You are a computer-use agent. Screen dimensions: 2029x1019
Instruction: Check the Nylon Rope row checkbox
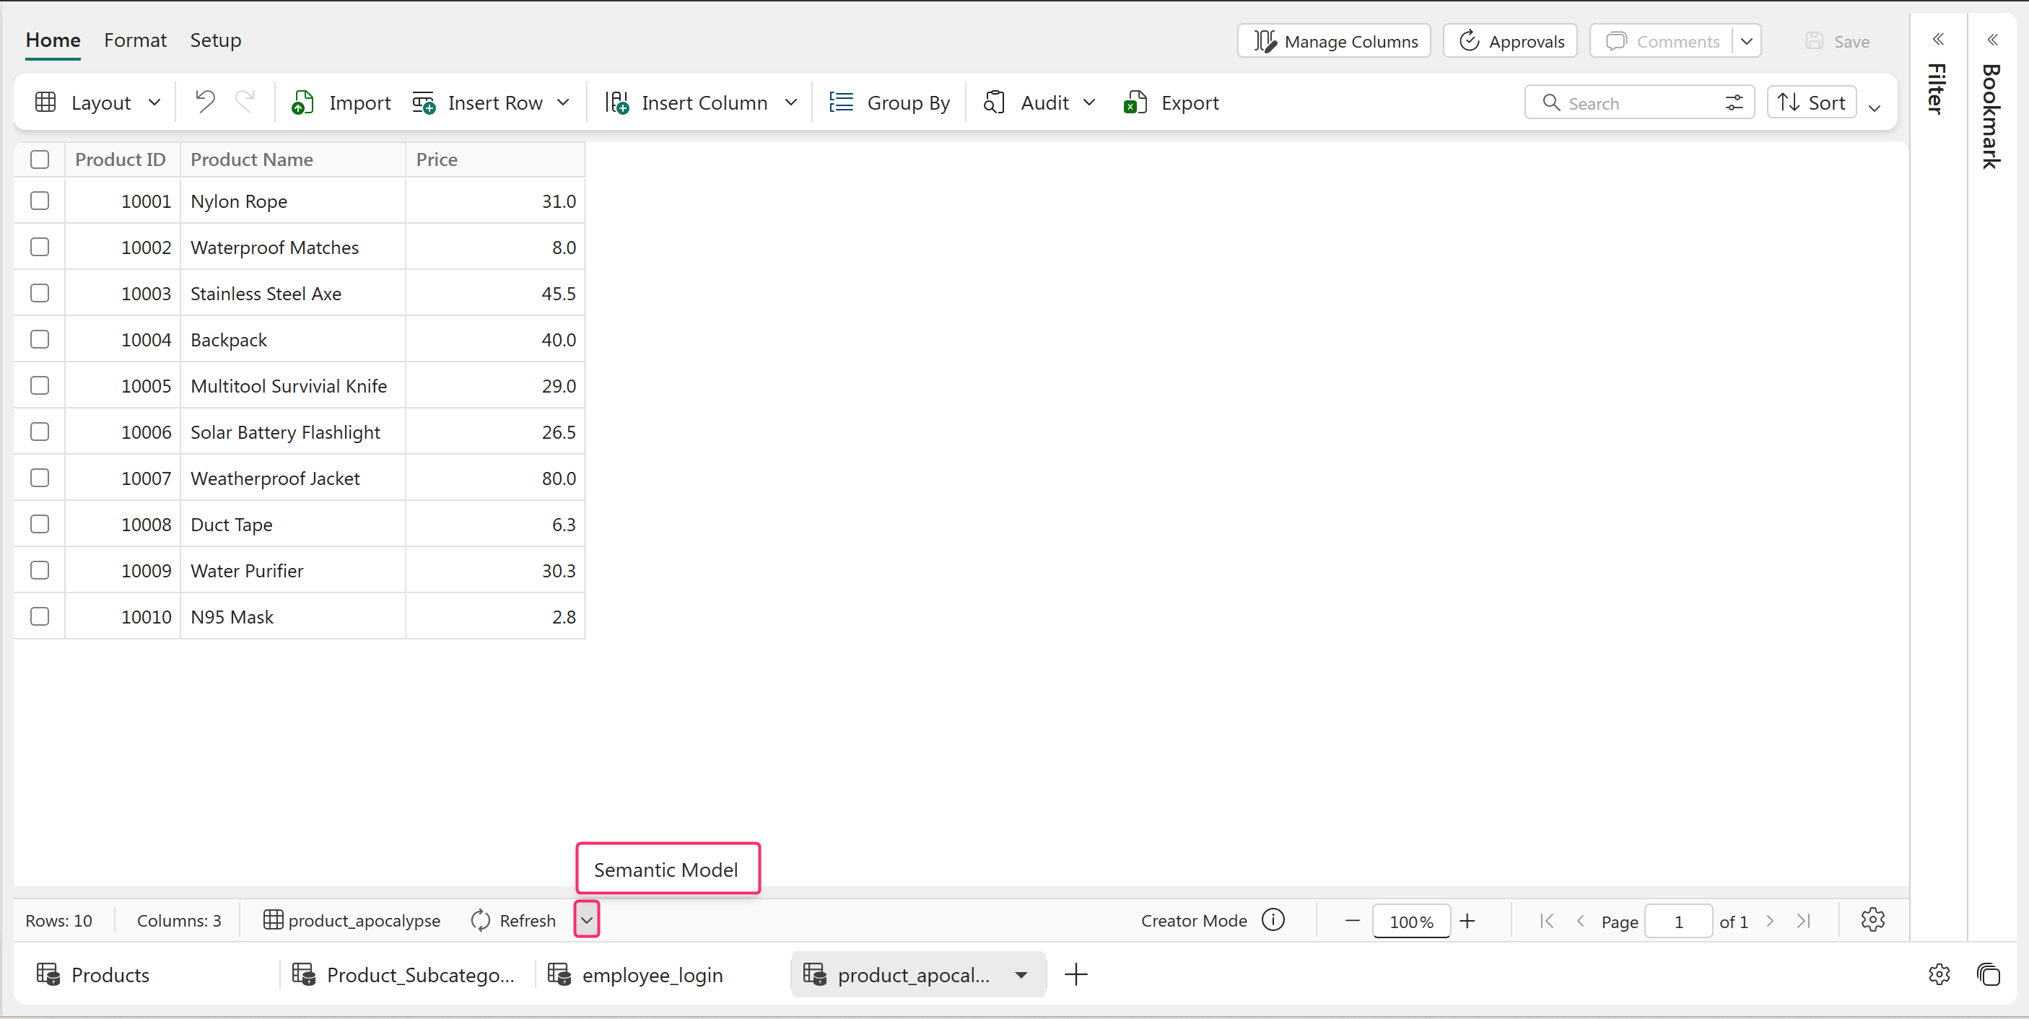(x=40, y=201)
